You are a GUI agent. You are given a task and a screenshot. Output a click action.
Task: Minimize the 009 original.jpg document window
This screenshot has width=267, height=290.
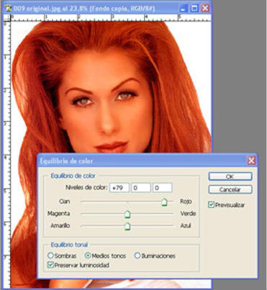184,9
